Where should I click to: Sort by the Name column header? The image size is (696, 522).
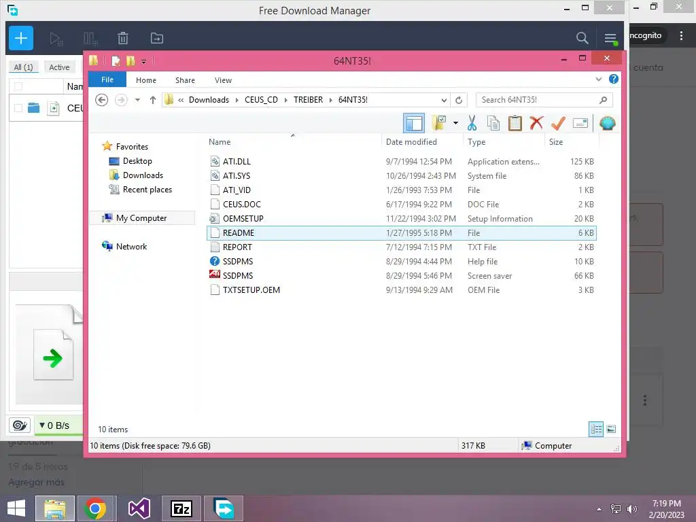click(x=293, y=141)
